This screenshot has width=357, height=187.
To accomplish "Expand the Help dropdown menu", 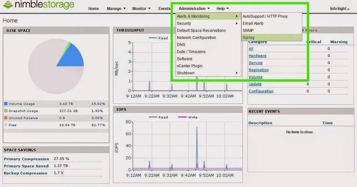I will point(222,9).
